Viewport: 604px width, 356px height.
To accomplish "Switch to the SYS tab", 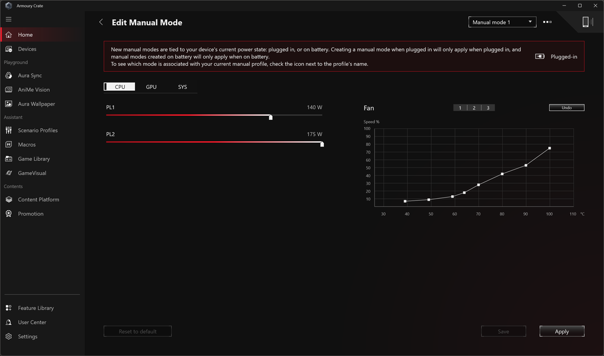I will 182,87.
